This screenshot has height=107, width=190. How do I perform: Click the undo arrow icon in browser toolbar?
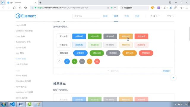pyautogui.click(x=181, y=8)
